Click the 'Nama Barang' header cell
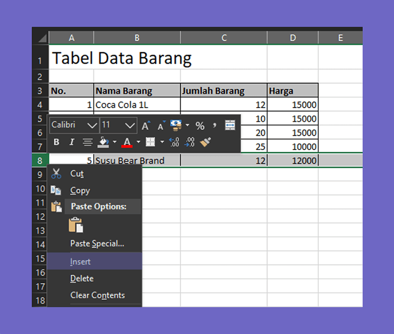394x334 pixels. coord(137,90)
